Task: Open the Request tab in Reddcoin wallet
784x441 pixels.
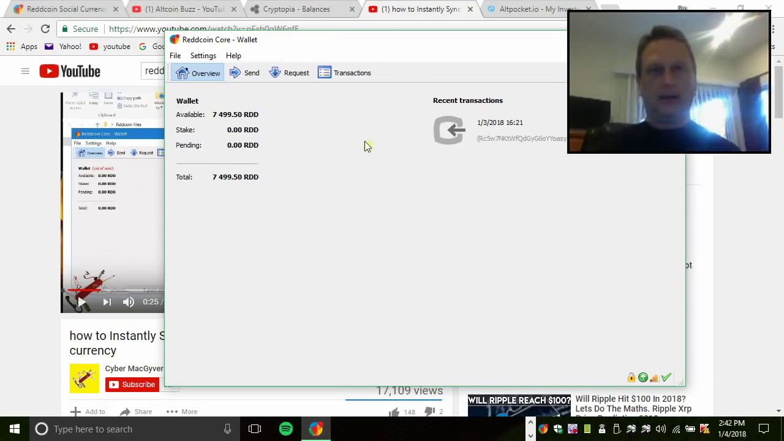Action: (289, 73)
